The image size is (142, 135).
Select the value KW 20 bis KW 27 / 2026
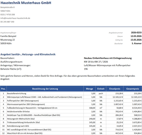pyautogui.click(x=96, y=62)
